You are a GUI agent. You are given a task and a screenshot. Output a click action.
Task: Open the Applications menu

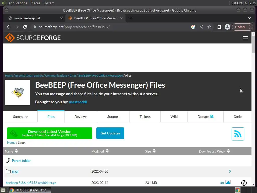click(x=18, y=3)
